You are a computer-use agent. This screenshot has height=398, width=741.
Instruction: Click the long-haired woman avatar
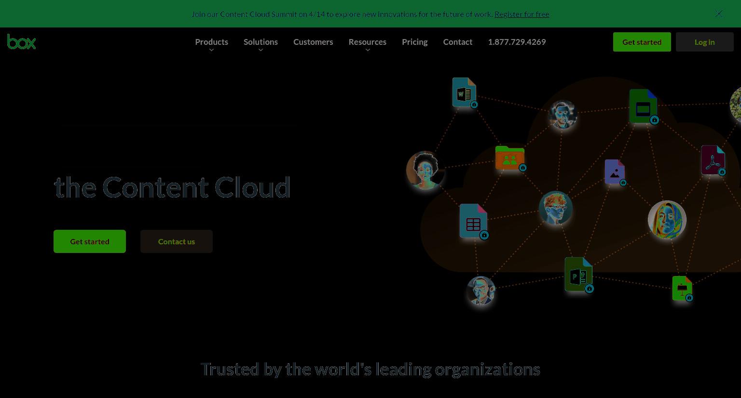click(667, 220)
